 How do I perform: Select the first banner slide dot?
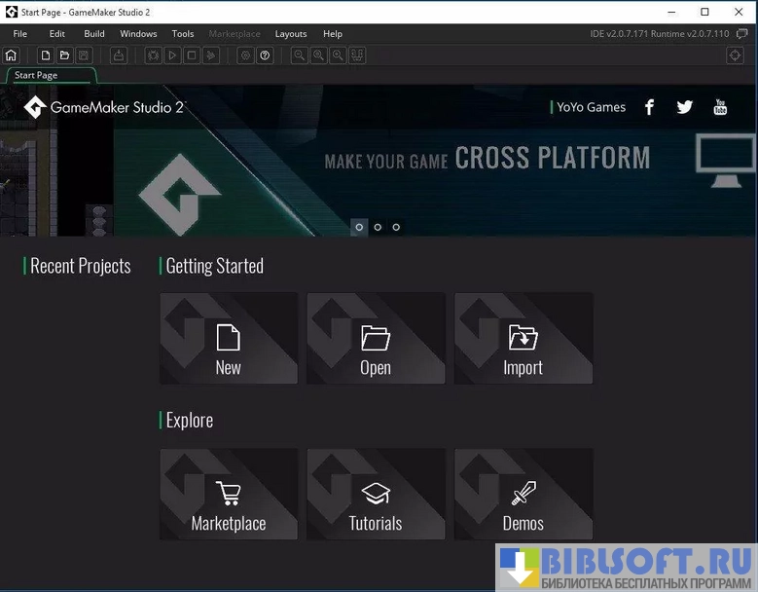(x=359, y=227)
